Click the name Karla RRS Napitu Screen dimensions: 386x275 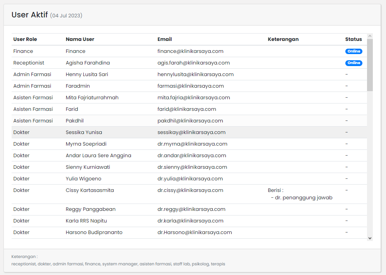pyautogui.click(x=86, y=221)
